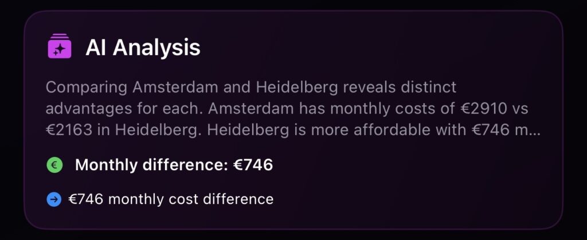587x240 pixels.
Task: Select the AI Analysis heading
Action: tap(143, 47)
